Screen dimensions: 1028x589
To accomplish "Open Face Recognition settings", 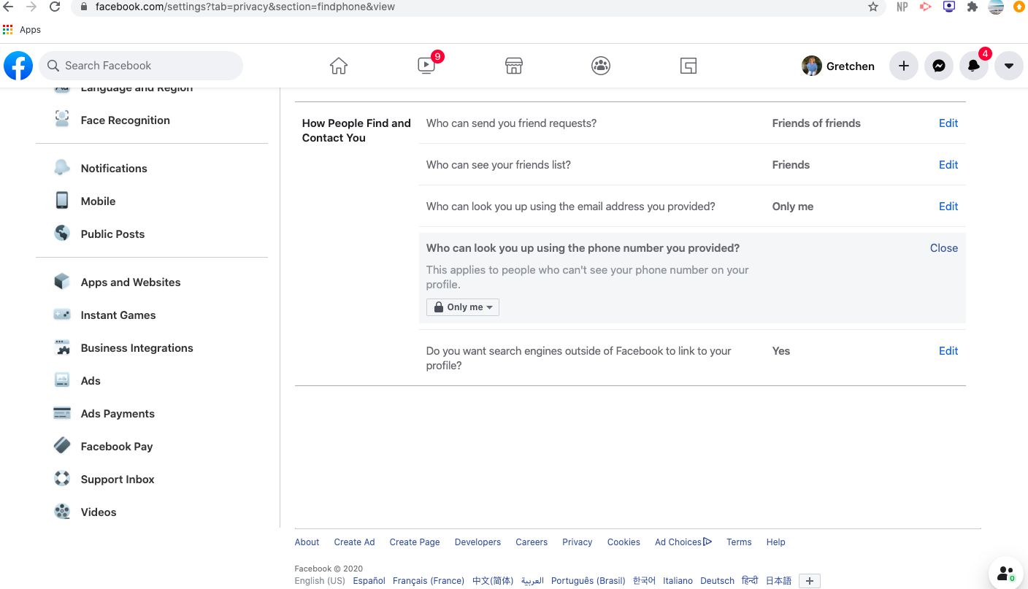I will click(125, 120).
